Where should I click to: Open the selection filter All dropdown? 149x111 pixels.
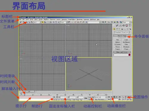pos(38,22)
